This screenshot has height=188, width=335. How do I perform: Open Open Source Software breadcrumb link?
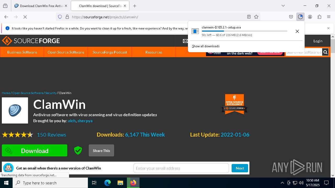[x=28, y=93]
